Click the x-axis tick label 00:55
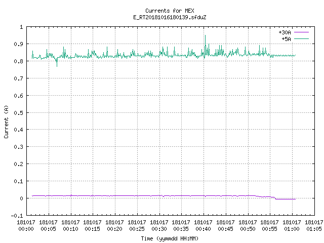Viewport: 324px width, 243px height. (270, 229)
